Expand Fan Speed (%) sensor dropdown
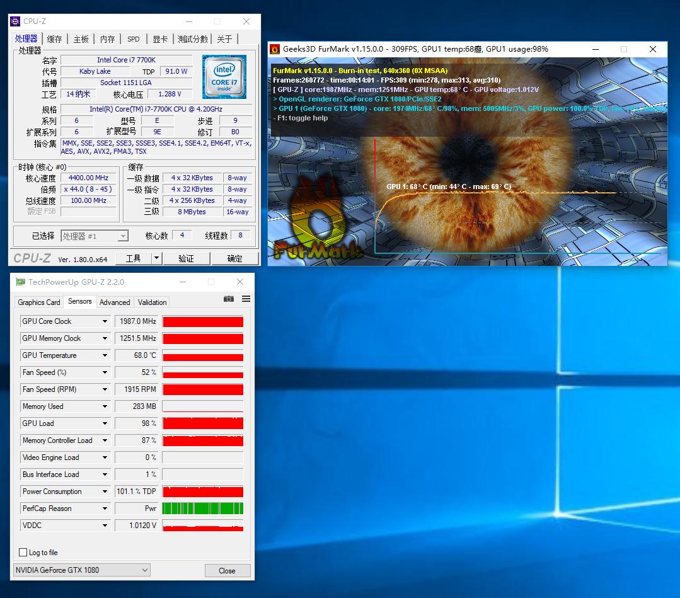Image resolution: width=680 pixels, height=598 pixels. click(105, 372)
